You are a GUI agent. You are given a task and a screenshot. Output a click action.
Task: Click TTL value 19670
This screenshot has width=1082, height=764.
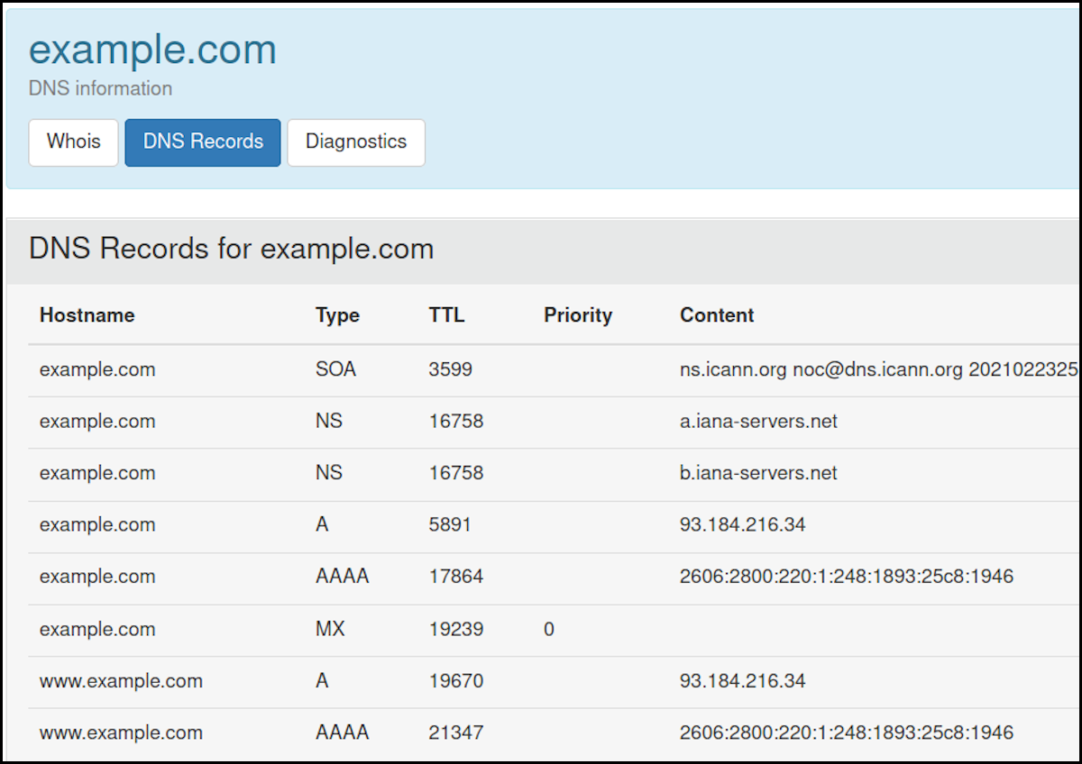[456, 681]
